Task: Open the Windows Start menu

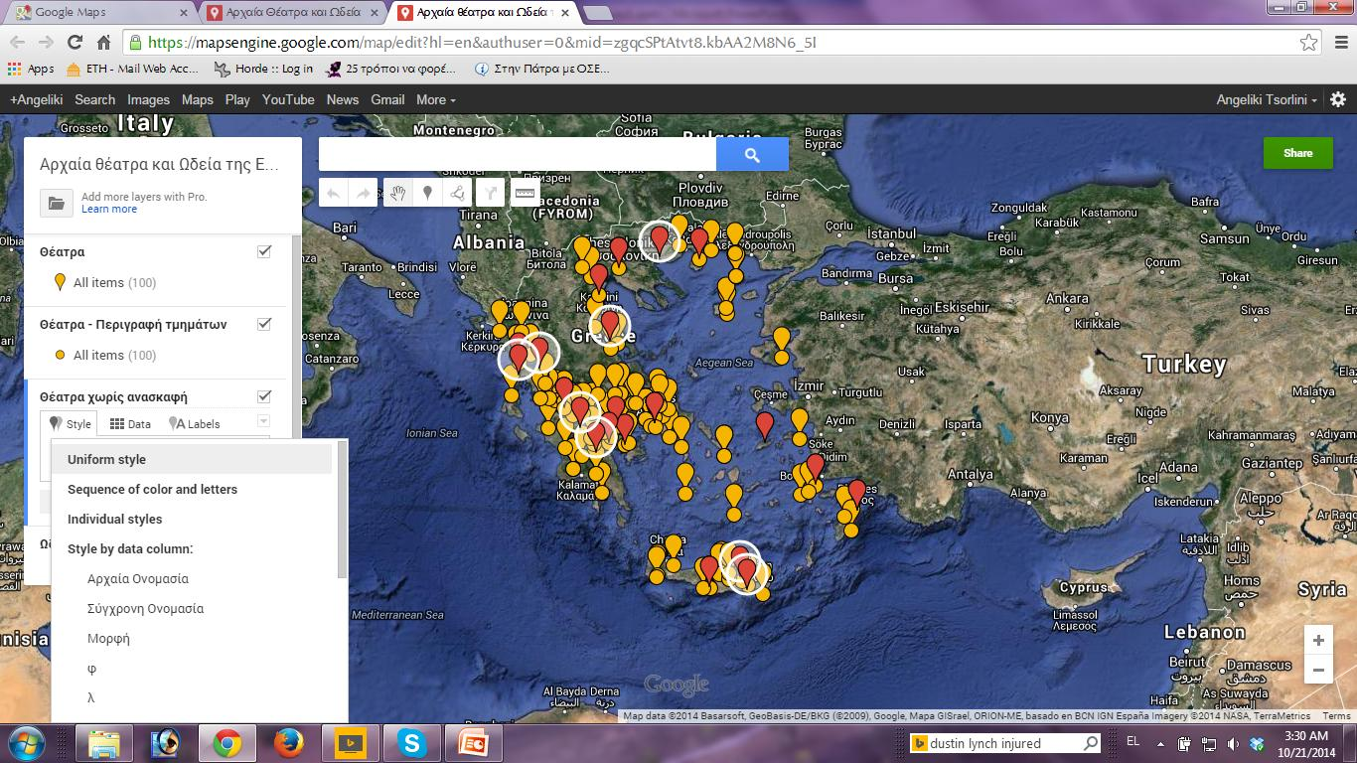Action: tap(25, 743)
